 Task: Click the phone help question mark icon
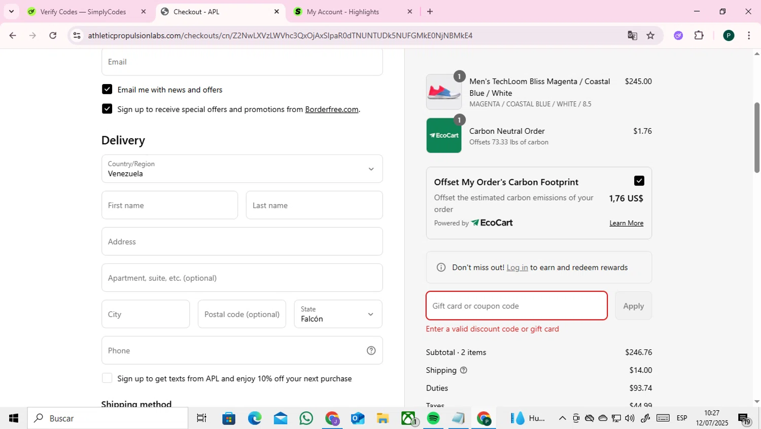click(x=371, y=350)
